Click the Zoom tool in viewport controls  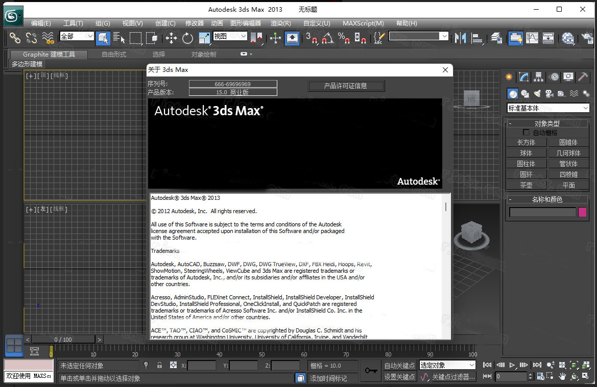[x=551, y=365]
